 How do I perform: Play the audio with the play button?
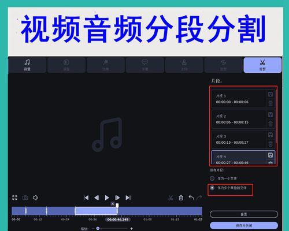[107, 198]
